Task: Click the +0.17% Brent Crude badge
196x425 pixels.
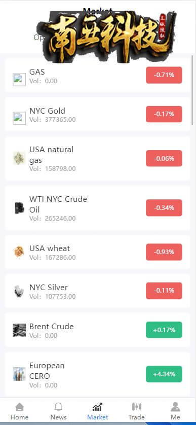Action: [x=164, y=330]
